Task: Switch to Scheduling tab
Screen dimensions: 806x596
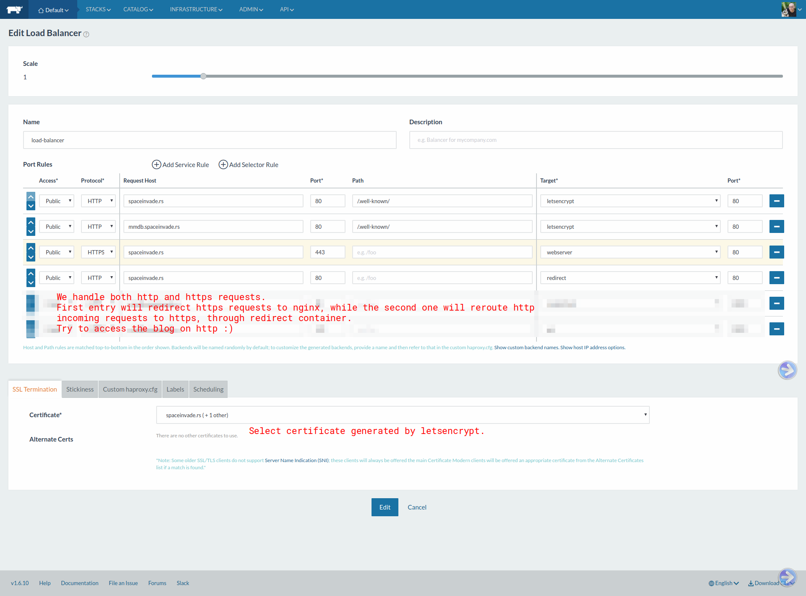Action: click(208, 389)
